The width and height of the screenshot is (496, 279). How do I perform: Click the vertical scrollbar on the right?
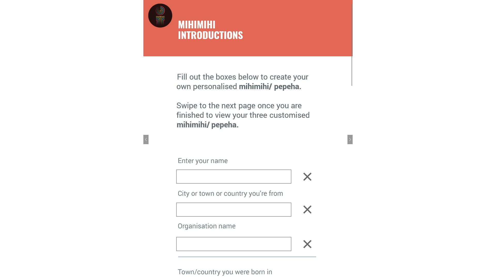coord(352,44)
